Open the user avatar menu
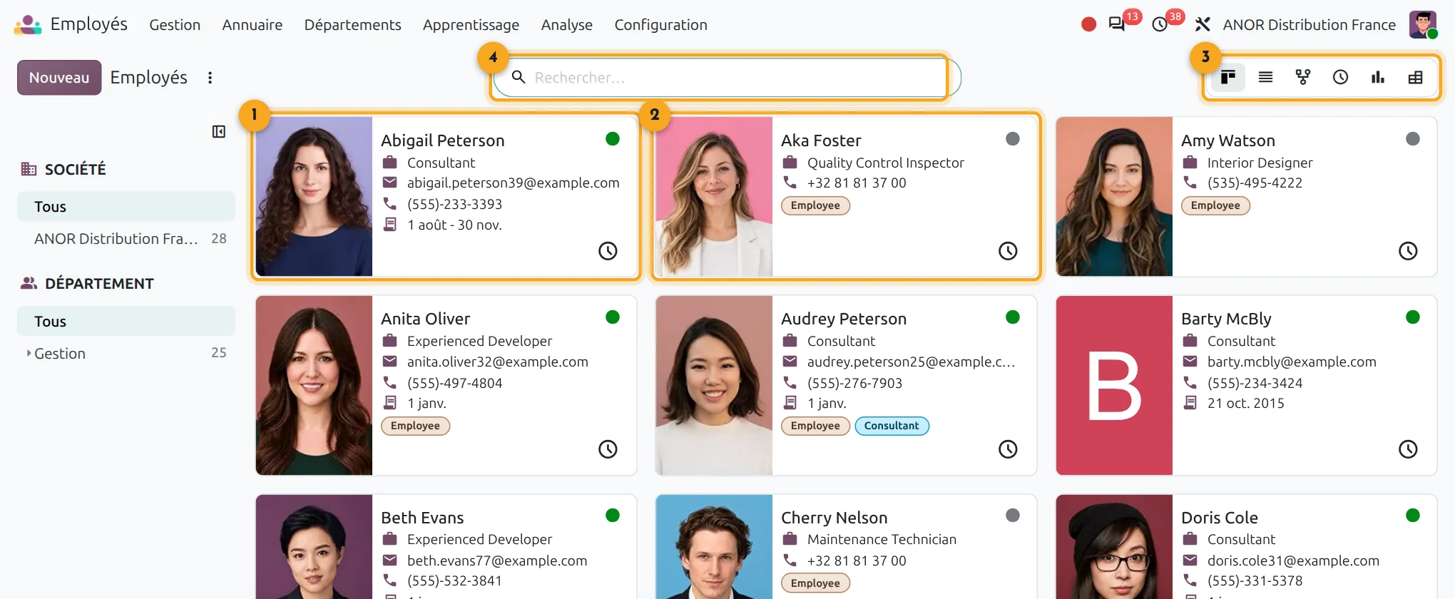1455x599 pixels. [1423, 24]
